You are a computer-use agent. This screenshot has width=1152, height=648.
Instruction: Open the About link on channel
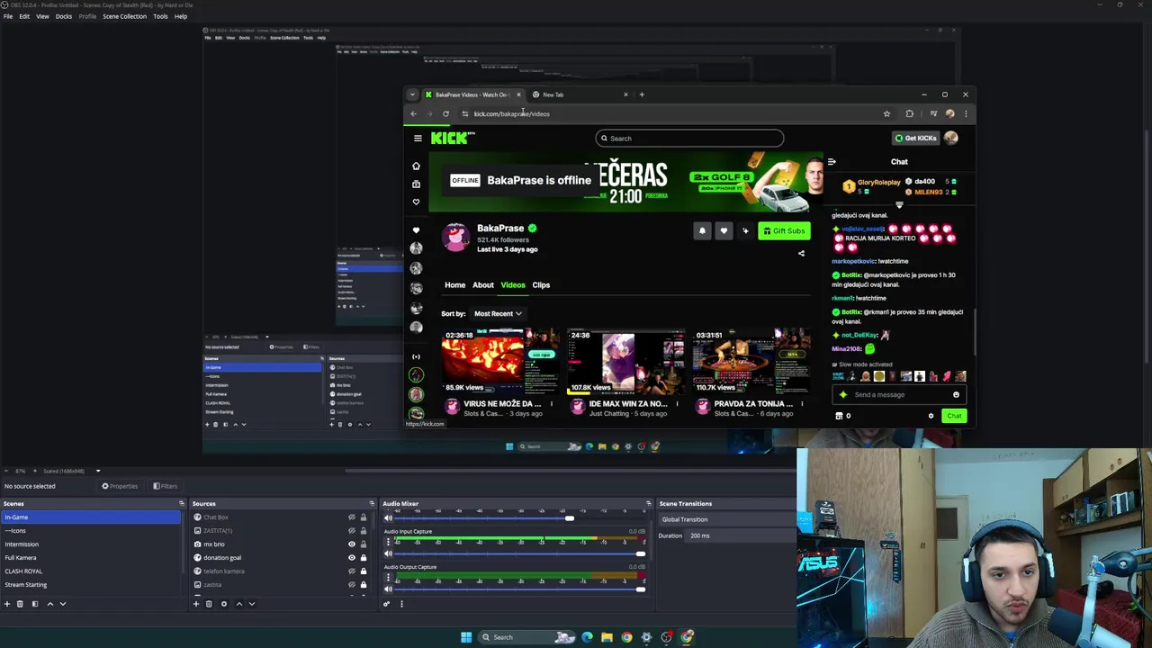point(483,285)
